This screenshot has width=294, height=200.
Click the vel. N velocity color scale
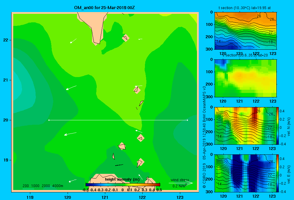[278, 126]
